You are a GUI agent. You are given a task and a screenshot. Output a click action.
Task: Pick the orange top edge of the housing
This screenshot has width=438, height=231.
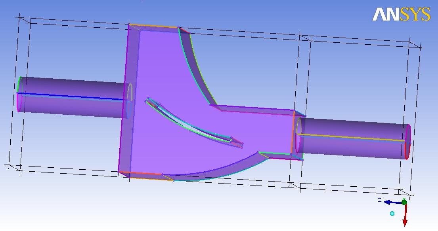point(154,26)
